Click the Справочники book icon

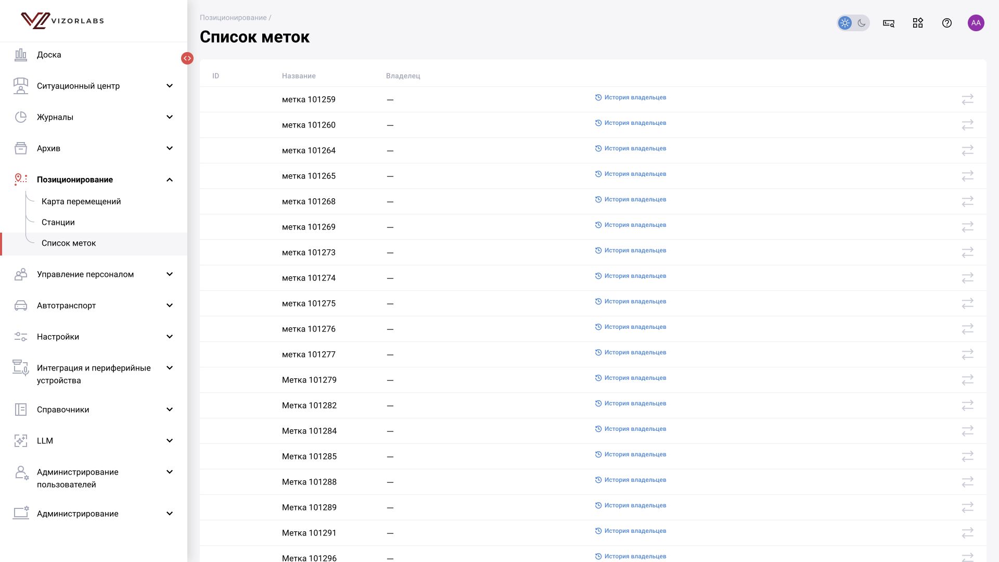[x=21, y=410]
